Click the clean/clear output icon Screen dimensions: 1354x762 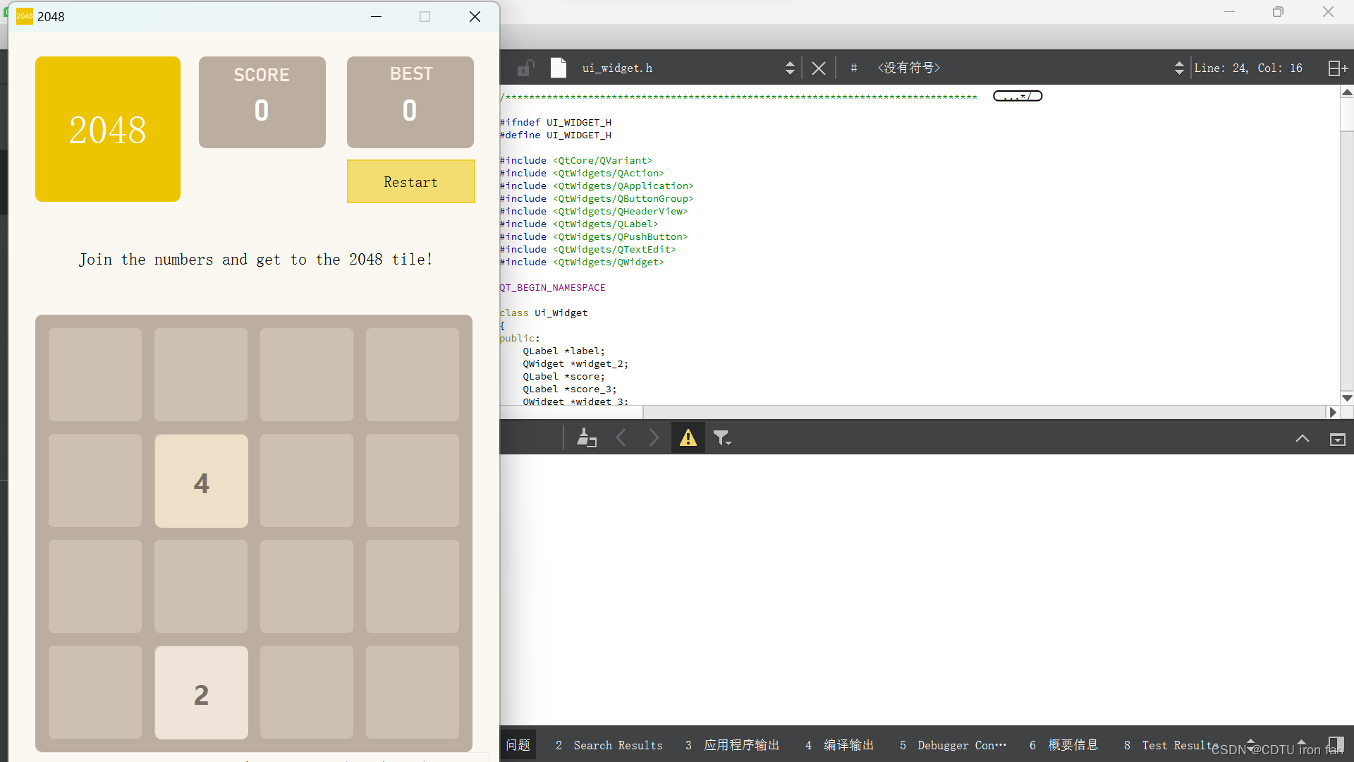tap(587, 437)
